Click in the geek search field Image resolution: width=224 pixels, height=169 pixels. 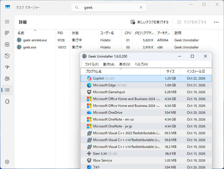click(x=109, y=7)
